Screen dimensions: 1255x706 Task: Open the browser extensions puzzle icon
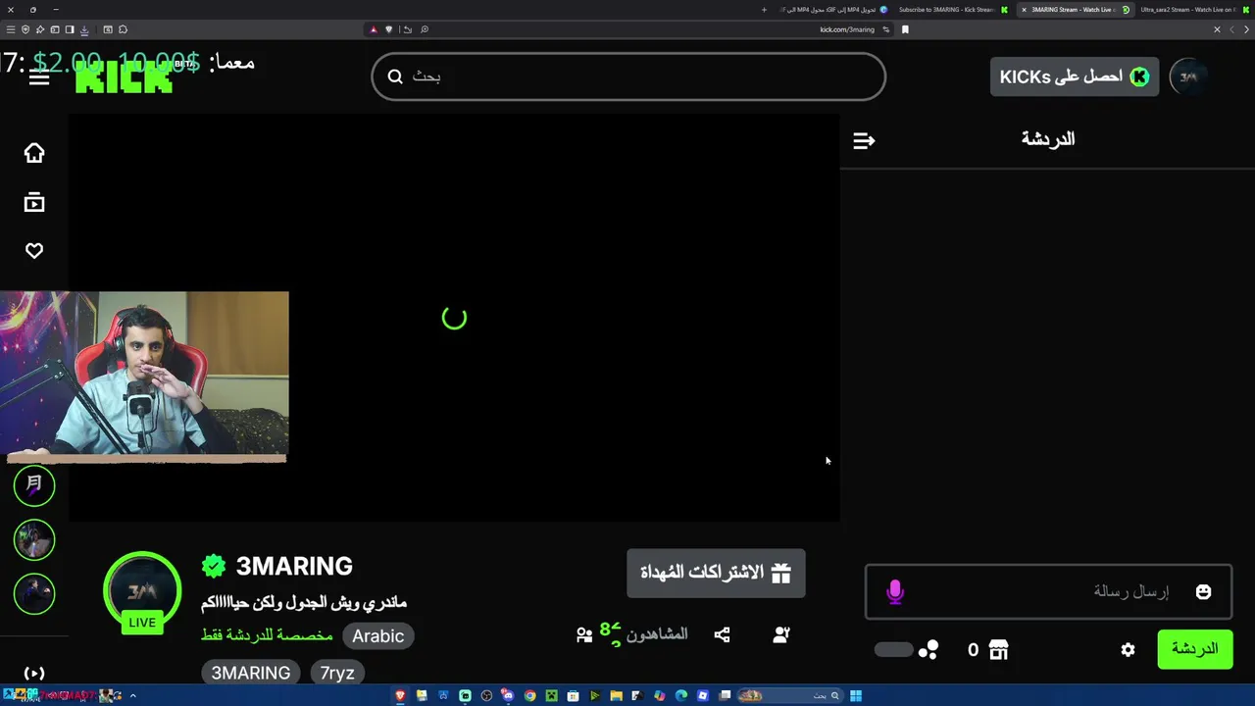(x=123, y=29)
